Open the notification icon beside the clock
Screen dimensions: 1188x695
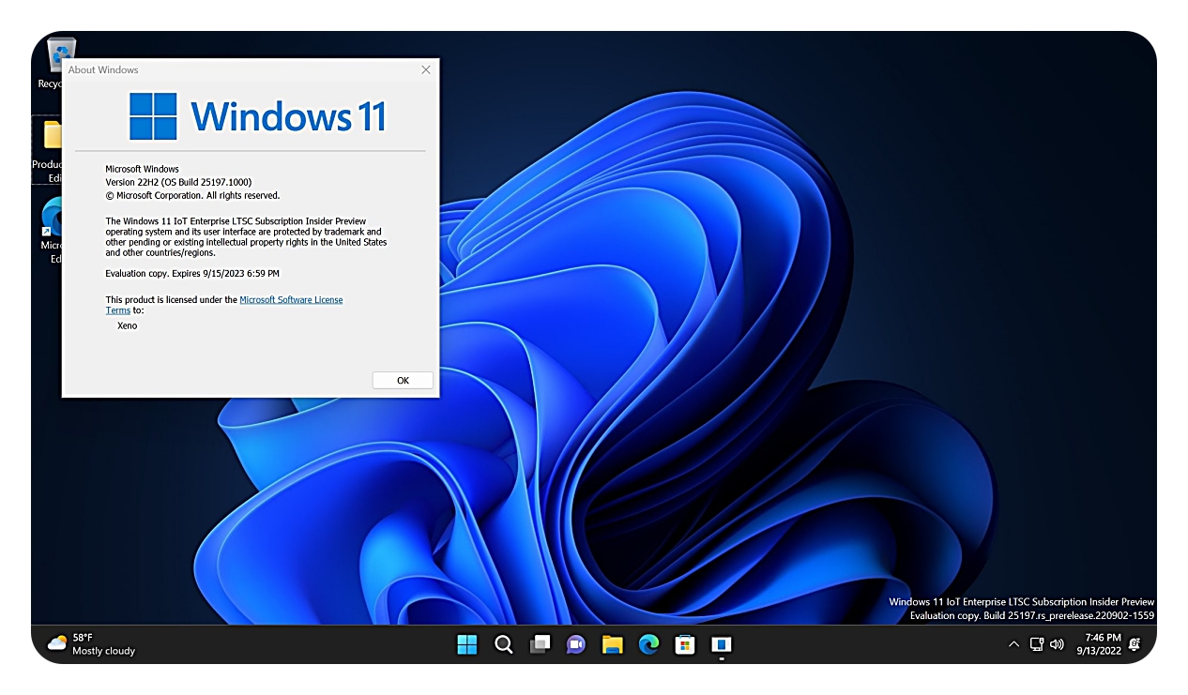tap(1135, 644)
